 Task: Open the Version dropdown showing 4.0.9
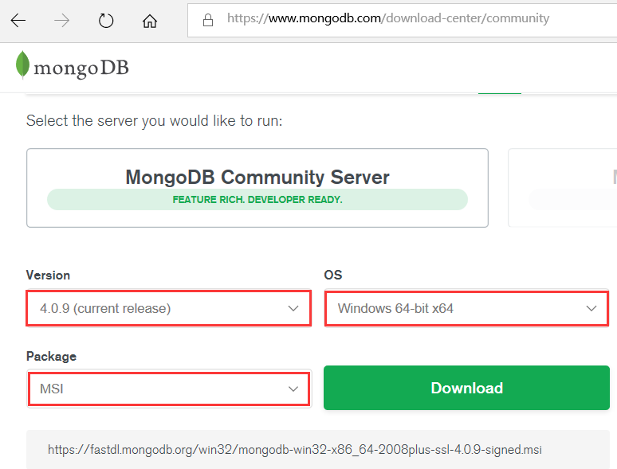tap(169, 308)
